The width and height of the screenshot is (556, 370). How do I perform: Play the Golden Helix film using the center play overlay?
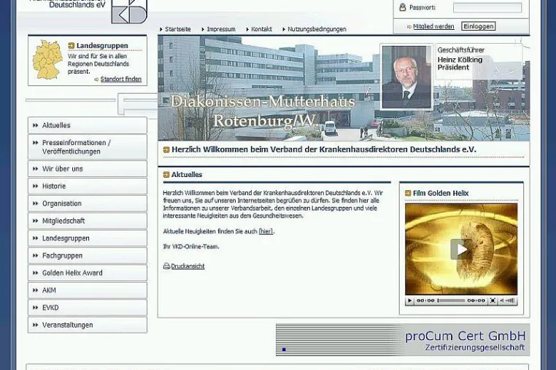461,249
